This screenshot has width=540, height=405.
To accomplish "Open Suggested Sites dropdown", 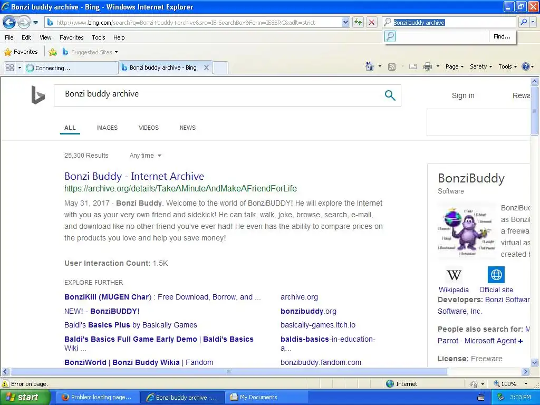I will click(90, 52).
